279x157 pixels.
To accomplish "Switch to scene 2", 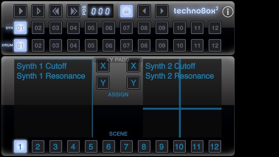I will pos(38,147).
